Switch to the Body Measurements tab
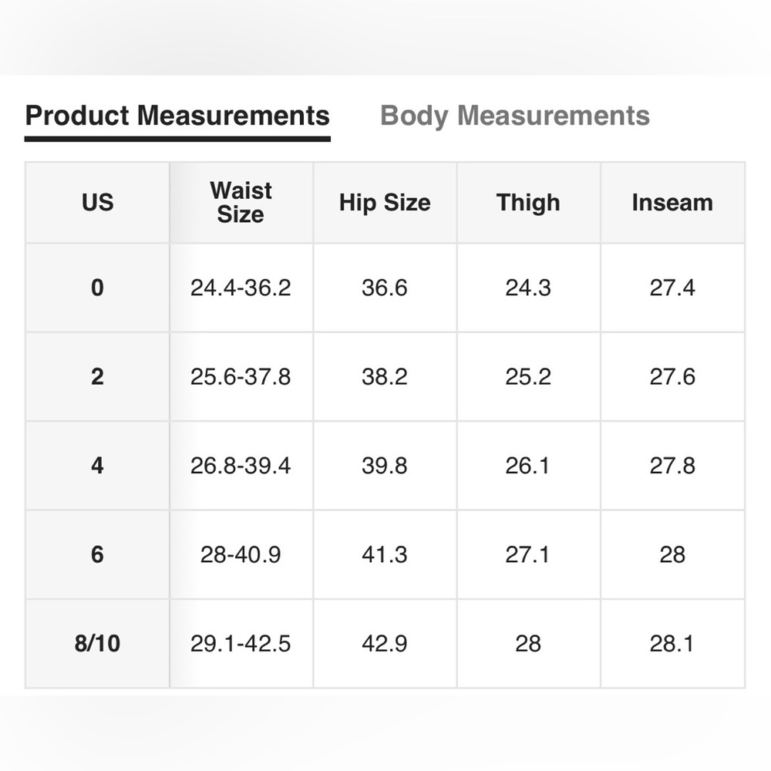The width and height of the screenshot is (771, 771). click(x=515, y=116)
